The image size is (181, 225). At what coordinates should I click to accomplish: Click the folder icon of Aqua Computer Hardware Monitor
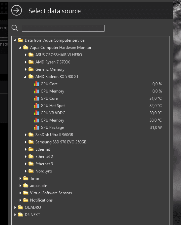[x=26, y=48]
